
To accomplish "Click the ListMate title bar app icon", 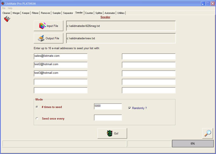I will coord(3,3).
